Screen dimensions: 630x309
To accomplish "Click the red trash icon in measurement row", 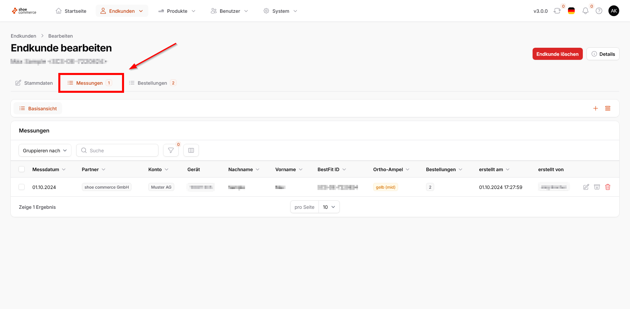I will click(608, 187).
